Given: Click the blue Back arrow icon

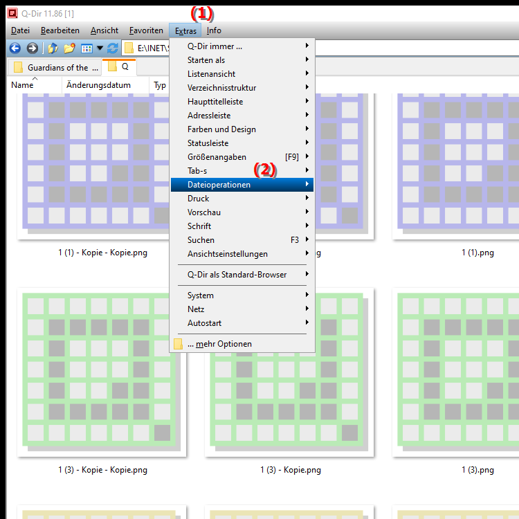Looking at the screenshot, I should point(15,48).
